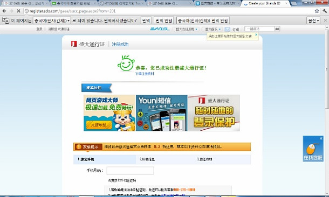Click the translate icon in the translation bar

pyautogui.click(x=5, y=20)
